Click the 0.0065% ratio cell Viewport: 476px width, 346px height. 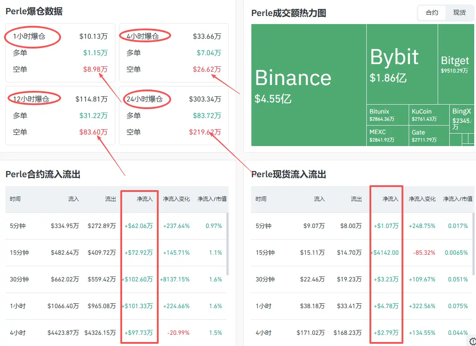pyautogui.click(x=456, y=252)
